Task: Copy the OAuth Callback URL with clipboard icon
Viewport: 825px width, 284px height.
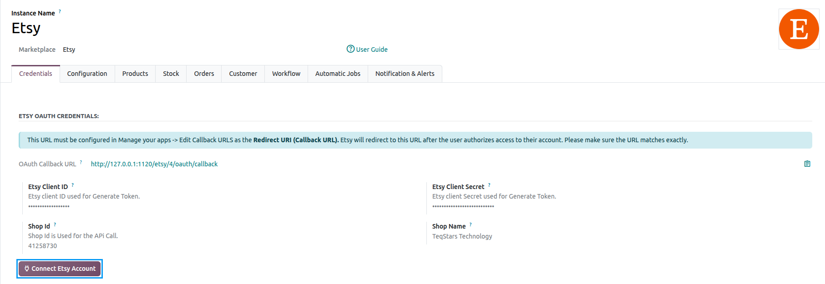Action: tap(807, 164)
